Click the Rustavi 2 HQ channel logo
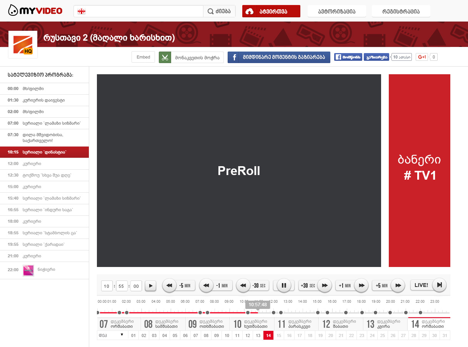This screenshot has width=468, height=347. [x=23, y=45]
